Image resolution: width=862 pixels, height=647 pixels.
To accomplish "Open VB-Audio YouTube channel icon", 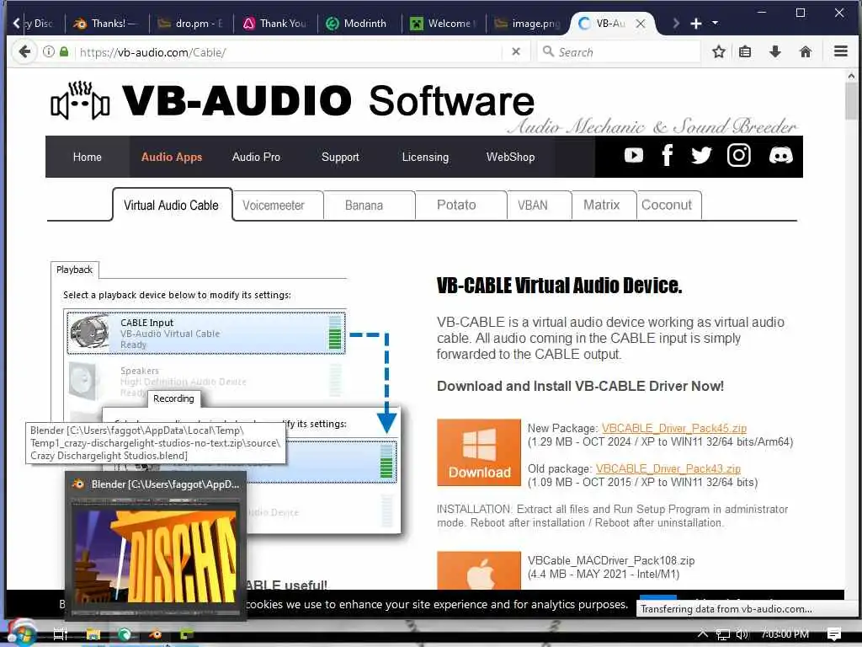I will point(634,156).
